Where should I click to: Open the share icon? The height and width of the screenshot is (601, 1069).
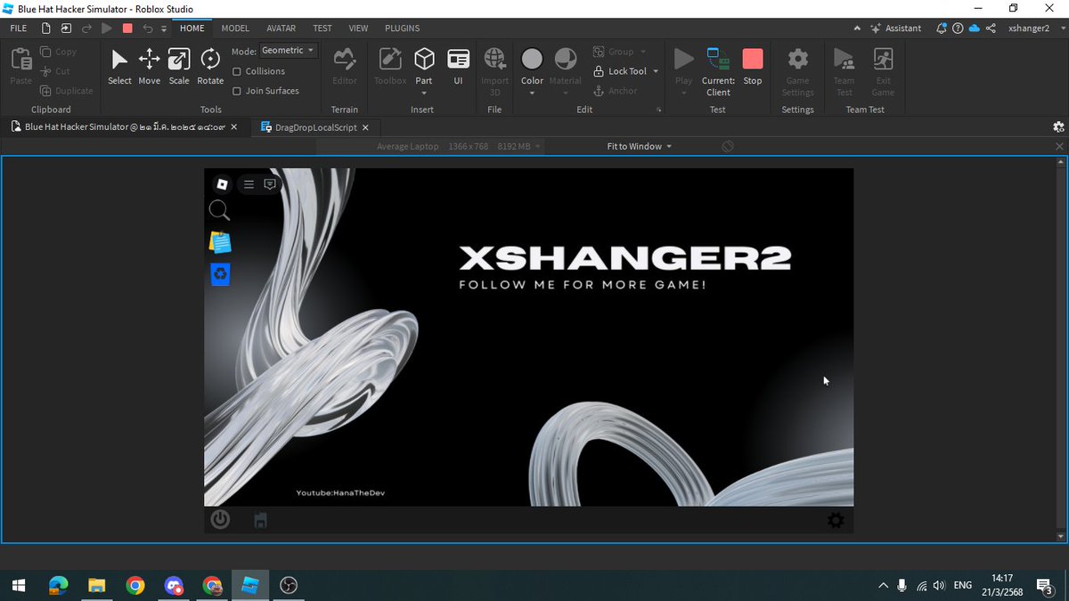tap(991, 28)
